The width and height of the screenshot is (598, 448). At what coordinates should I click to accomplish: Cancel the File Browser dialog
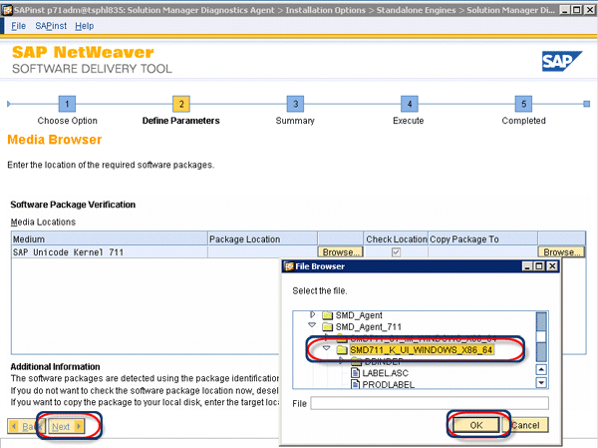pos(525,425)
